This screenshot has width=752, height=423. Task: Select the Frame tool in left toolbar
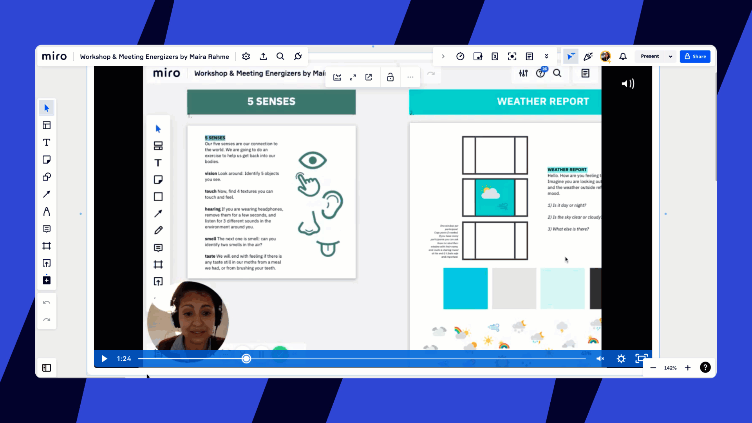pos(47,246)
